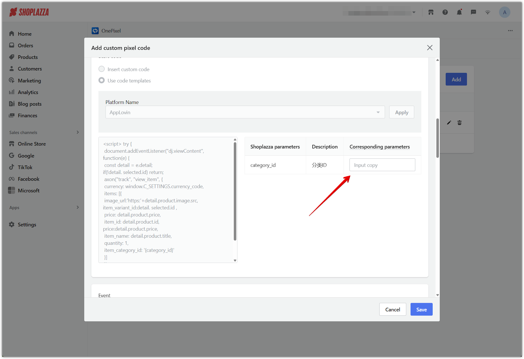Click the Event section heading

104,295
